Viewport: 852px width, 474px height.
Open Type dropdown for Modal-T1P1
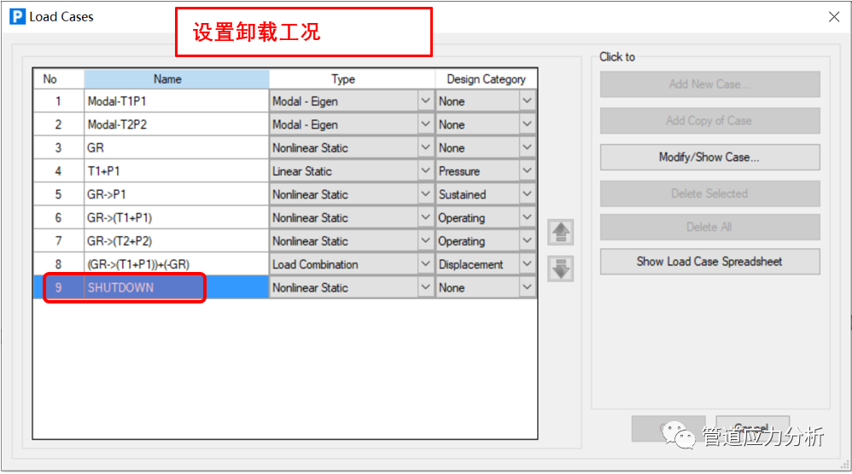(425, 101)
